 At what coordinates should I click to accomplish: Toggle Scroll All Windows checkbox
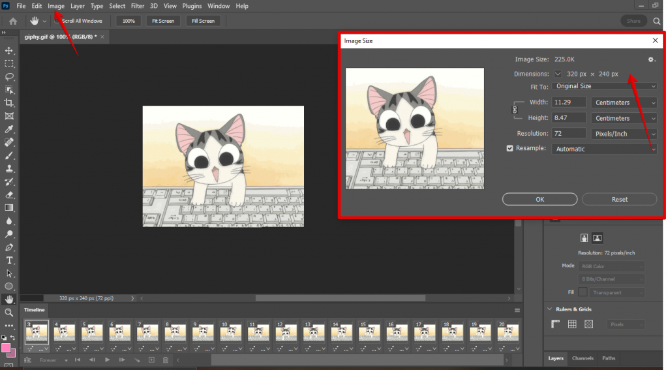(57, 21)
